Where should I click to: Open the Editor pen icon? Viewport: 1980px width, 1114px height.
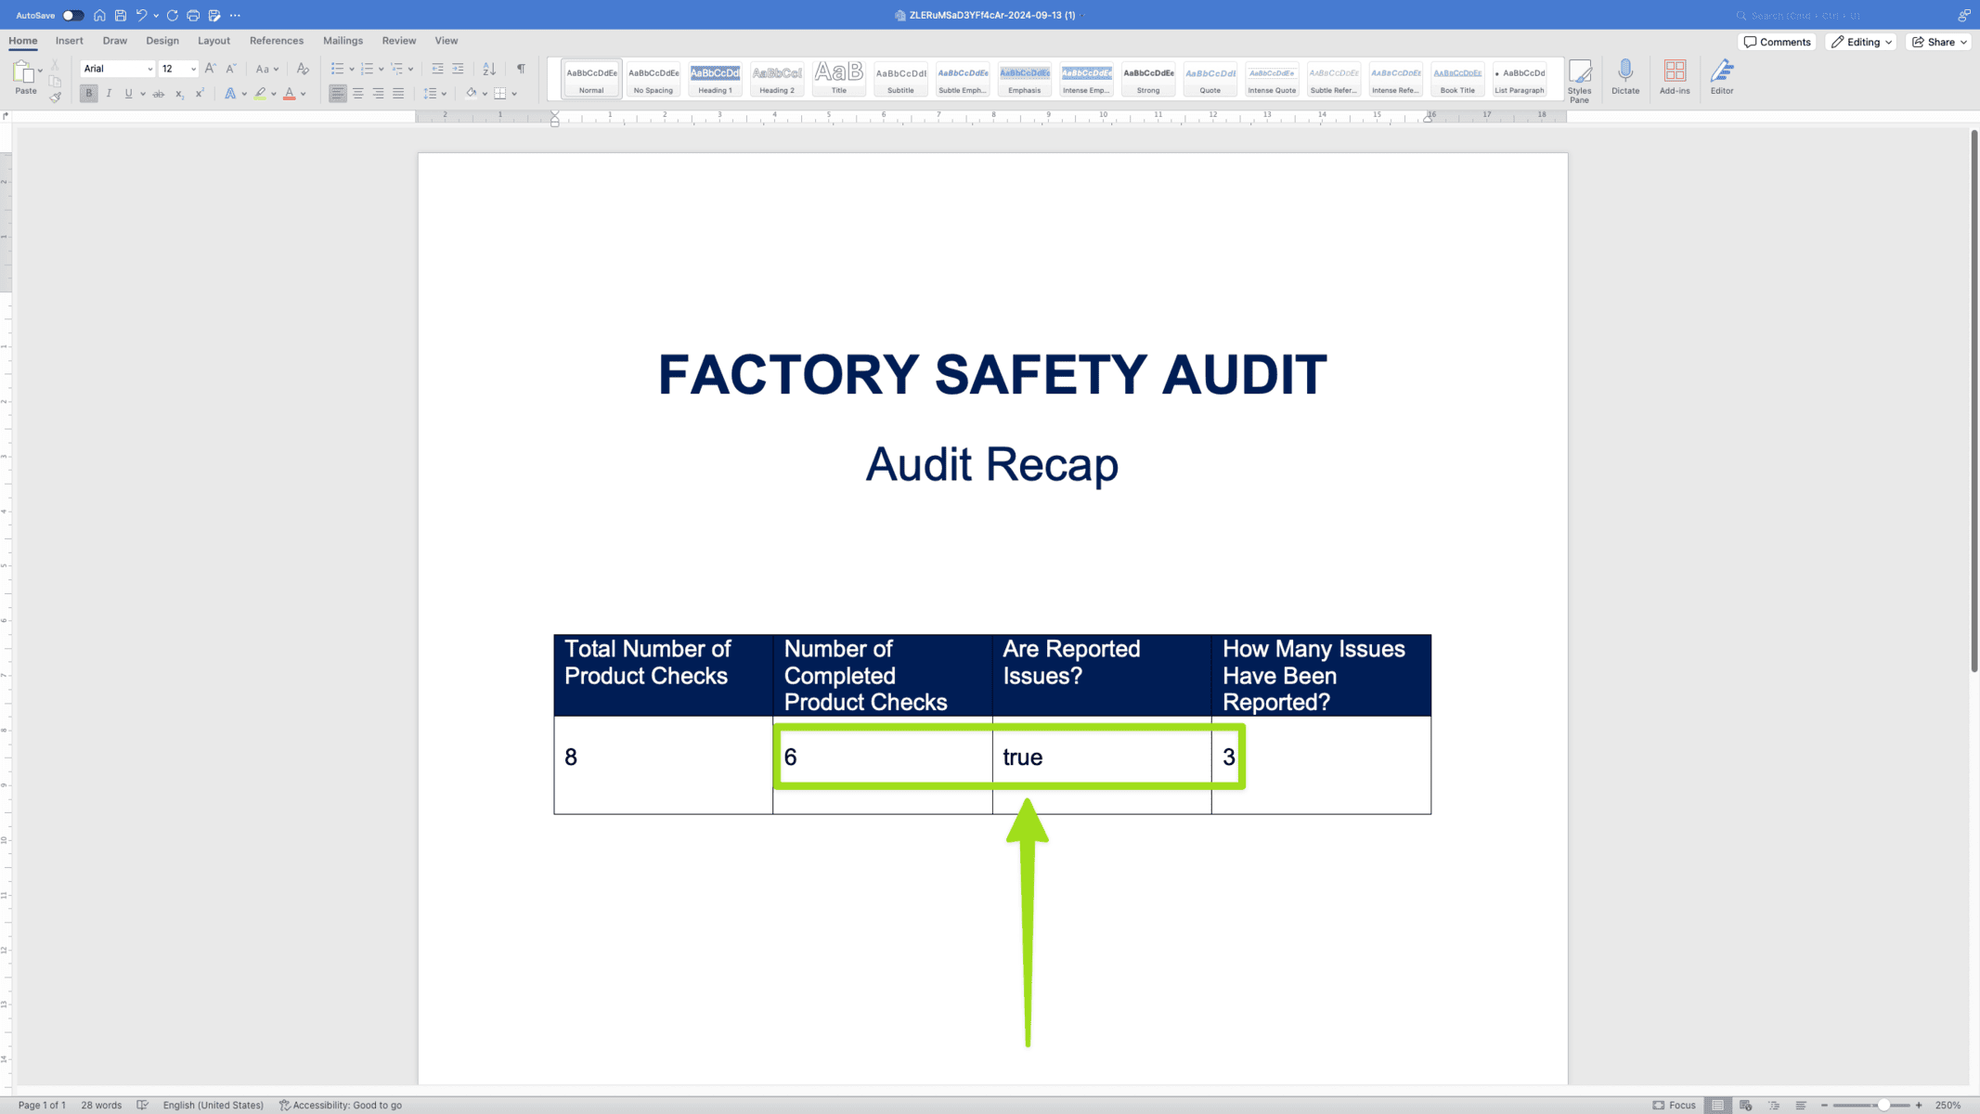[x=1721, y=76]
